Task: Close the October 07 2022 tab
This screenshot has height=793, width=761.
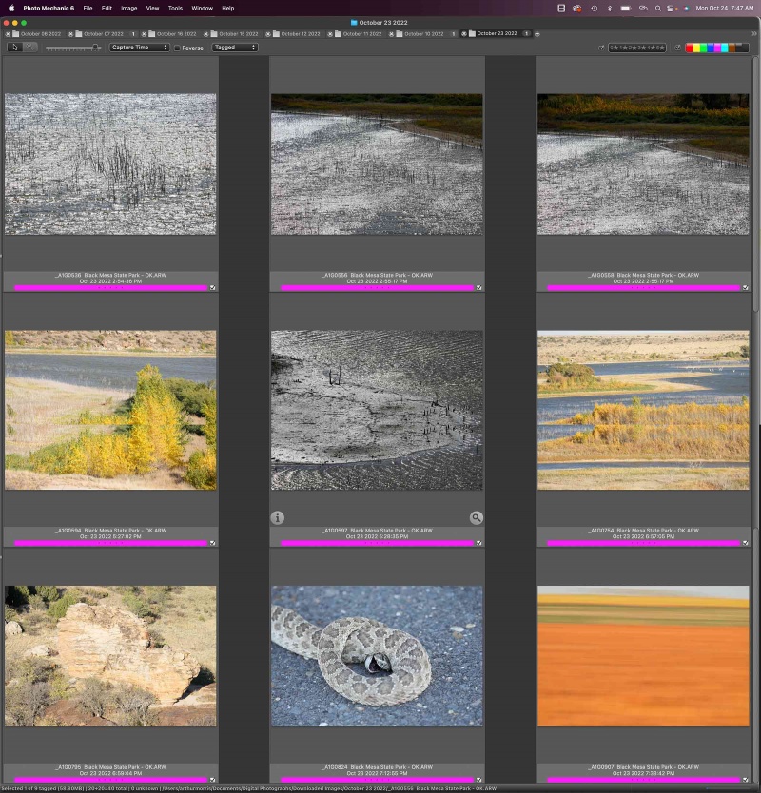Action: point(70,34)
